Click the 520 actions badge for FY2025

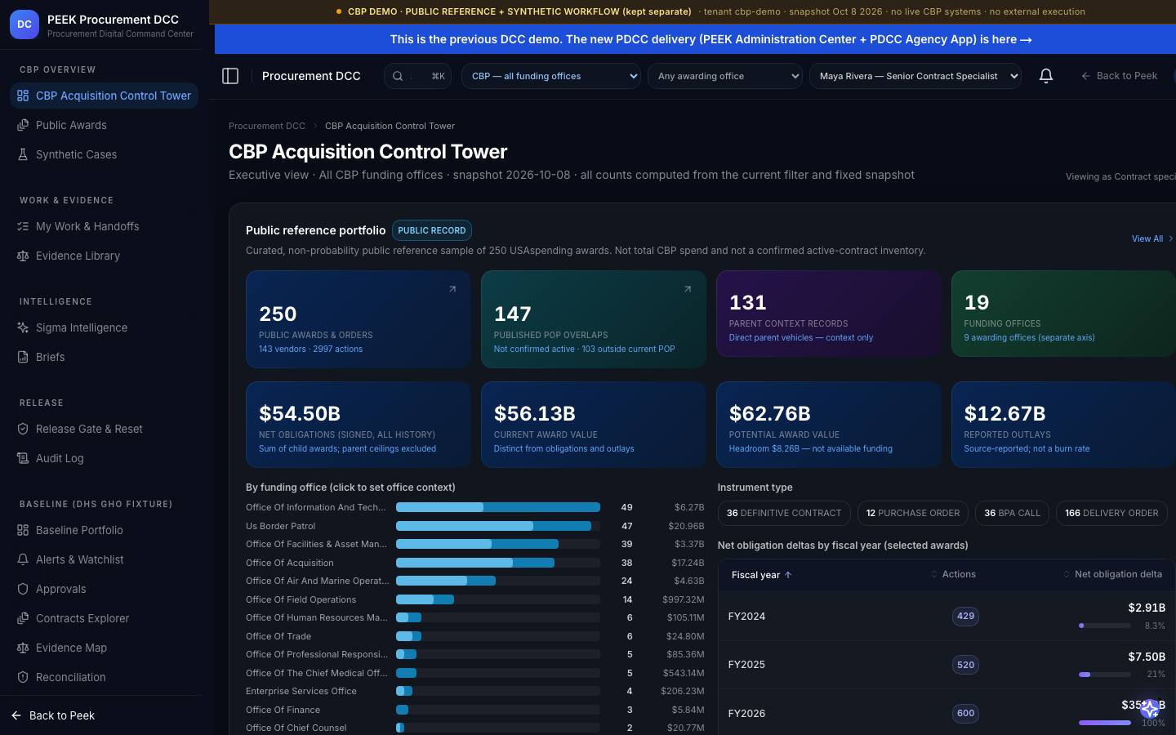pos(965,665)
